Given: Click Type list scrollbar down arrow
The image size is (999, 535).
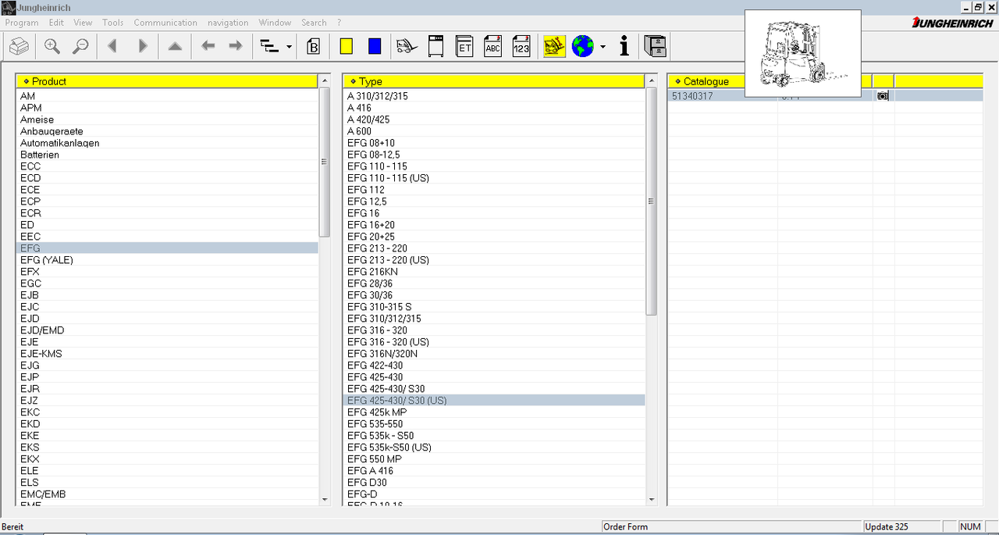Looking at the screenshot, I should 651,499.
